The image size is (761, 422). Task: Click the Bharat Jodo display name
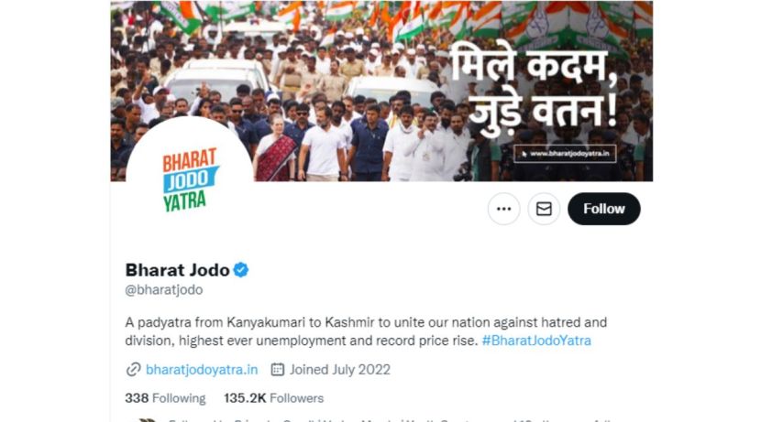[x=177, y=270]
